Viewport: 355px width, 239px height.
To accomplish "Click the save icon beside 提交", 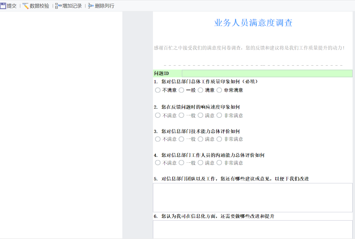I will (x=3, y=6).
